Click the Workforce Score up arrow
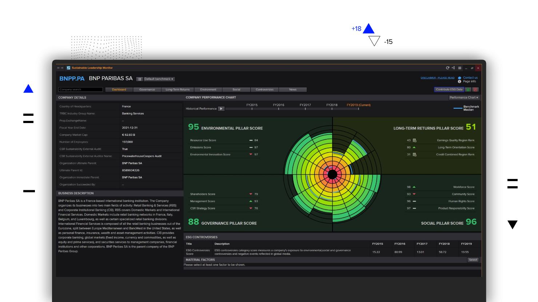The width and height of the screenshot is (538, 302). click(x=414, y=187)
